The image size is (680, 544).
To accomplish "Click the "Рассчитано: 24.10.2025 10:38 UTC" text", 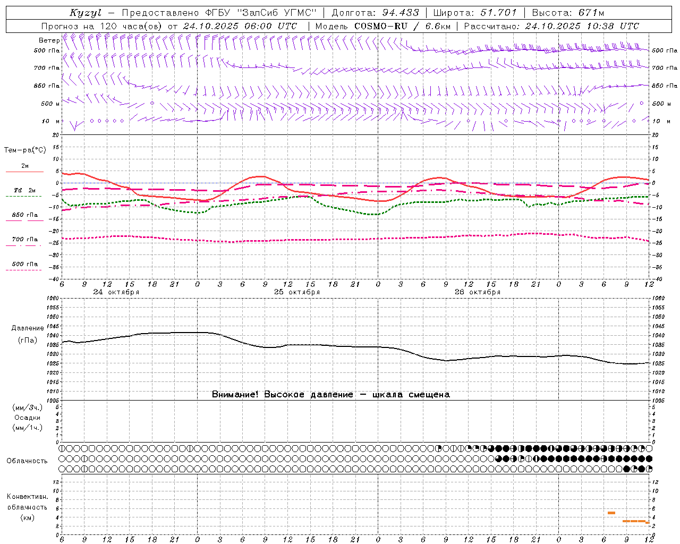I will (551, 26).
